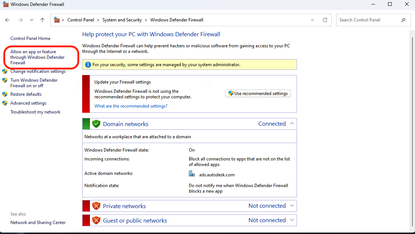This screenshot has width=415, height=234.
Task: Expand the Private networks section
Action: click(292, 206)
